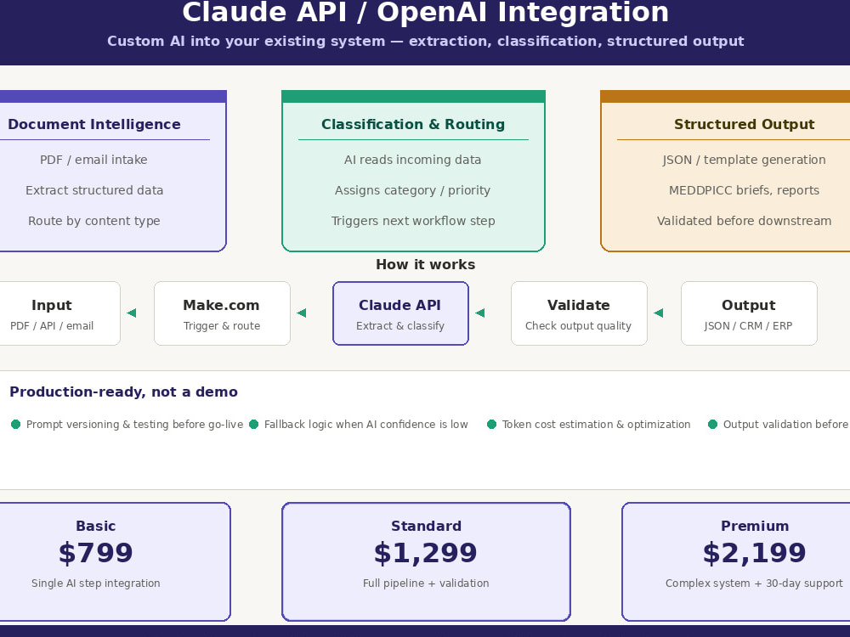
Task: Click green arrow between Claude API and Validate
Action: [x=480, y=313]
